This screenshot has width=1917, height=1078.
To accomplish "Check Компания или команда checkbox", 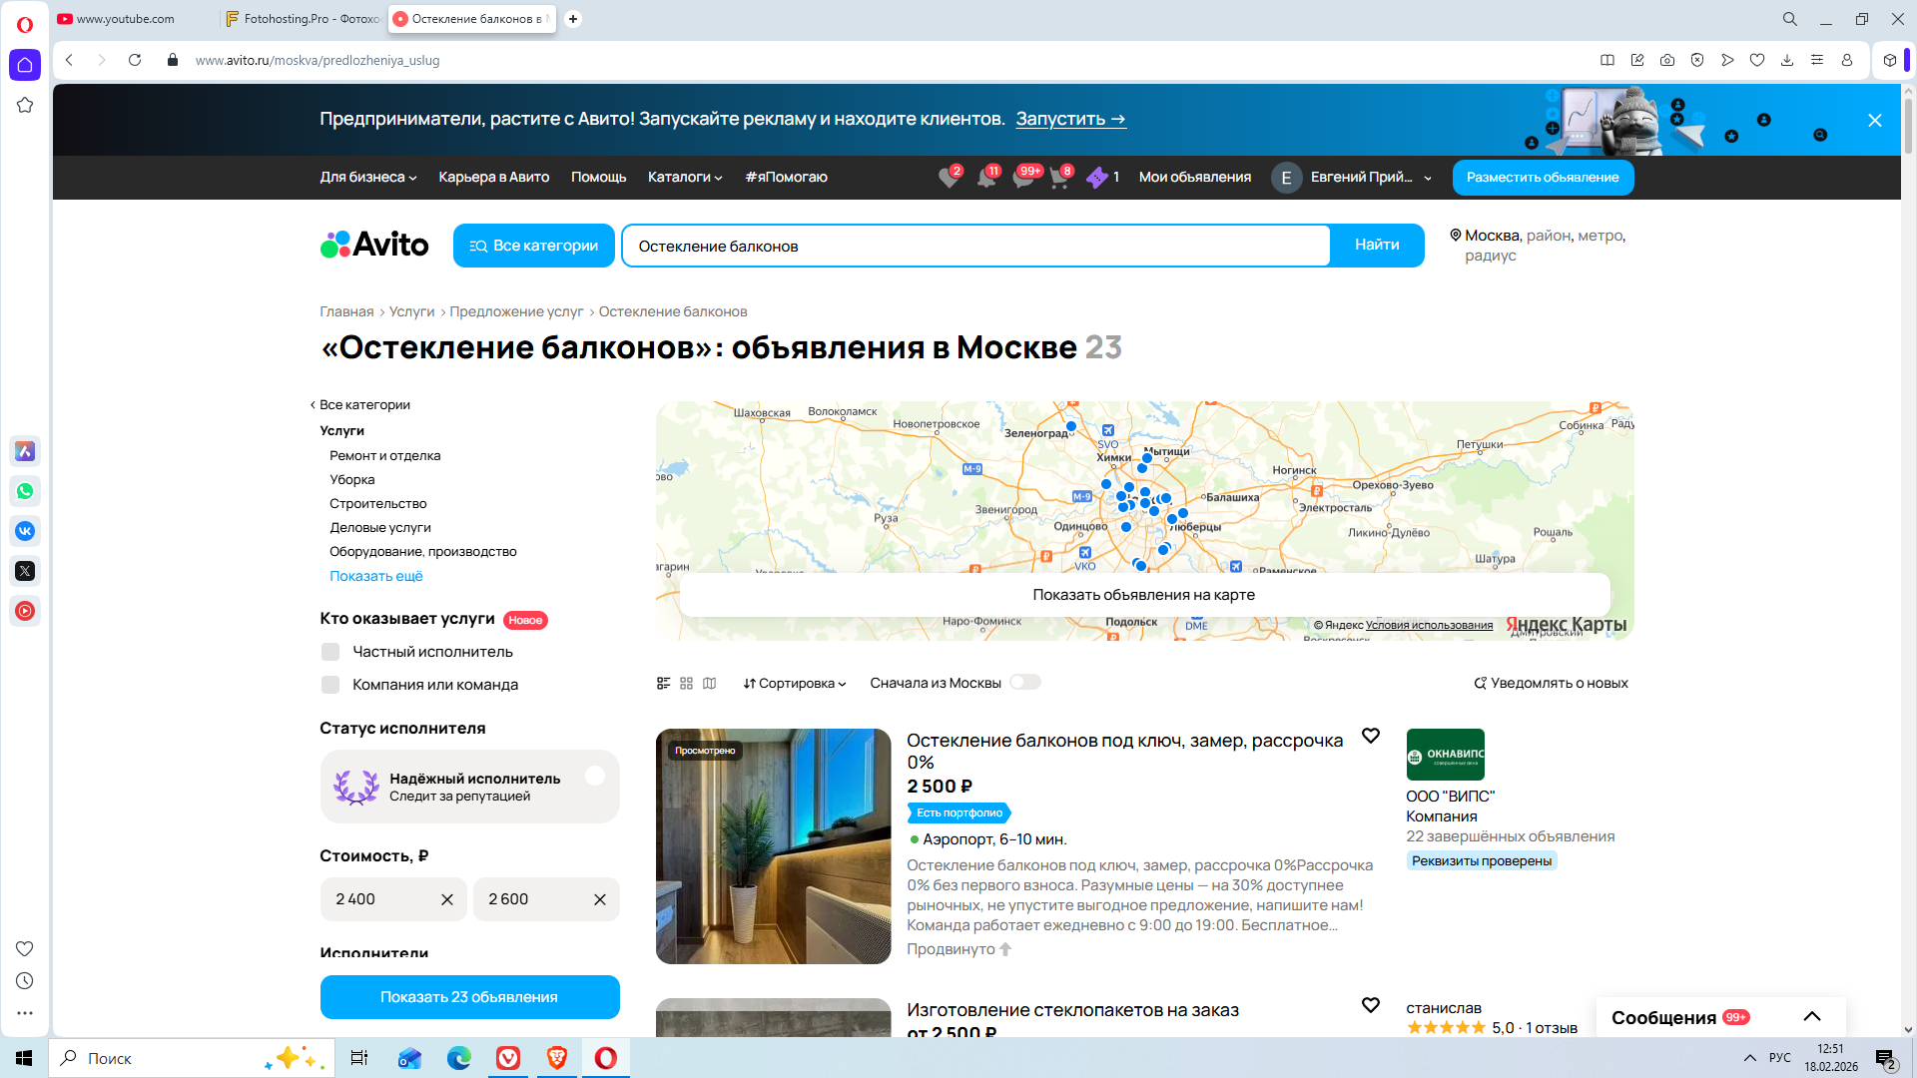I will [x=330, y=685].
